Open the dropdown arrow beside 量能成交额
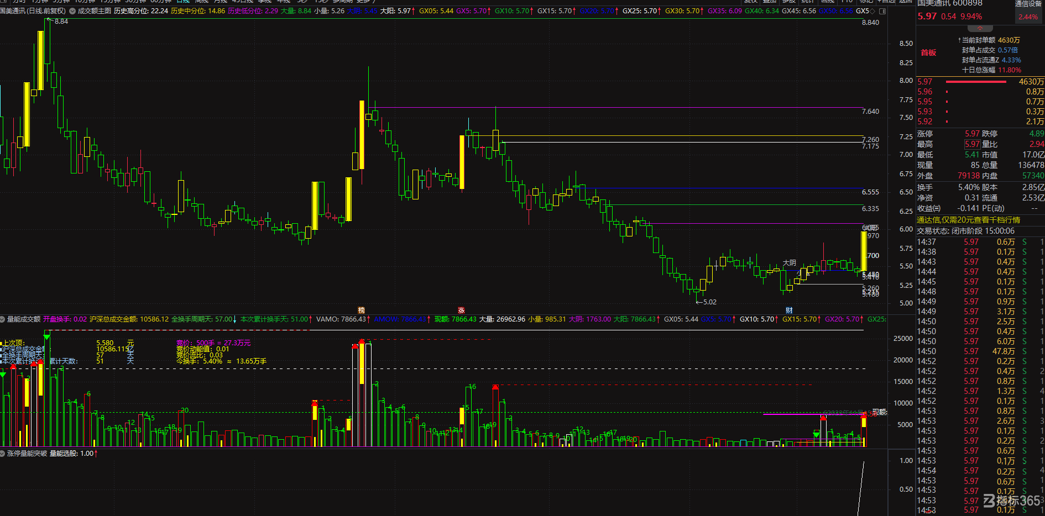Screen dimensions: 1045x516 [x=3, y=319]
